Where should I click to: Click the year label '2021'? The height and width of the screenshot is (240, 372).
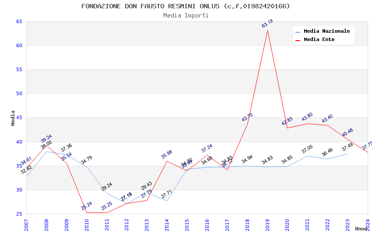click(308, 225)
